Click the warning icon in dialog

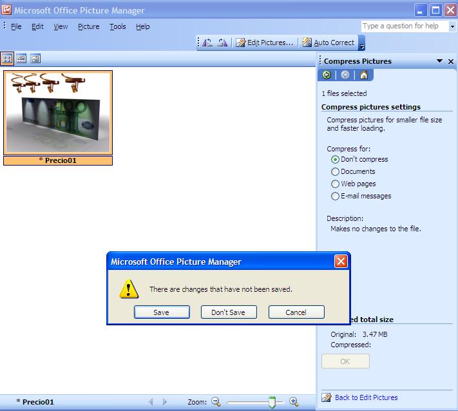[129, 289]
